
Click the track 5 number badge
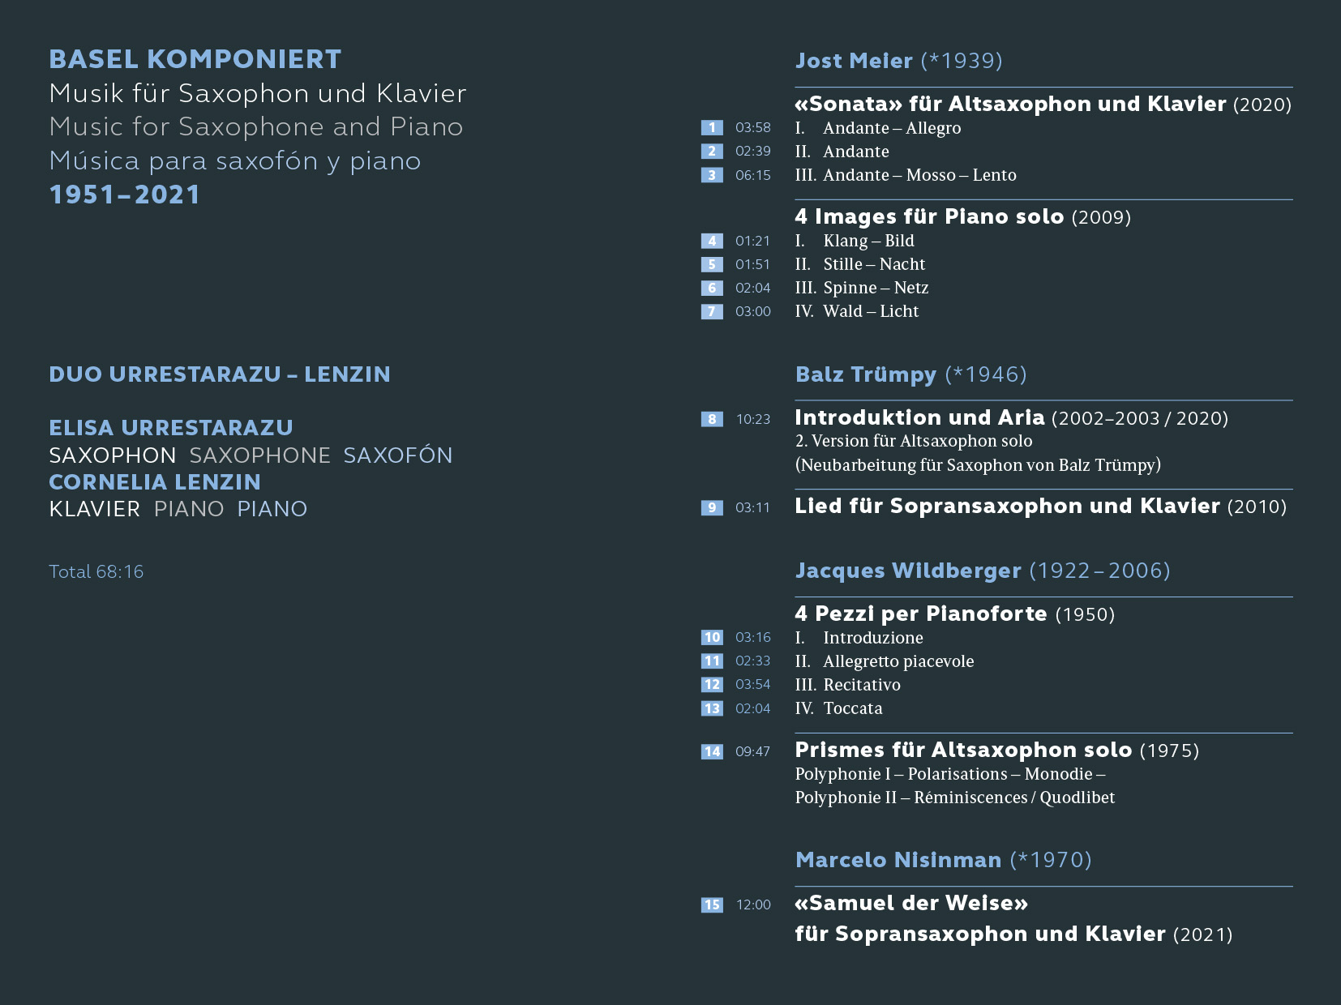712,264
